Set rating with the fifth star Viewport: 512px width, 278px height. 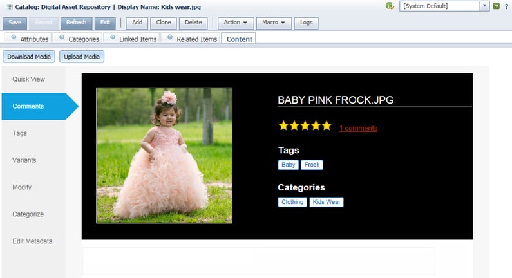coord(326,126)
